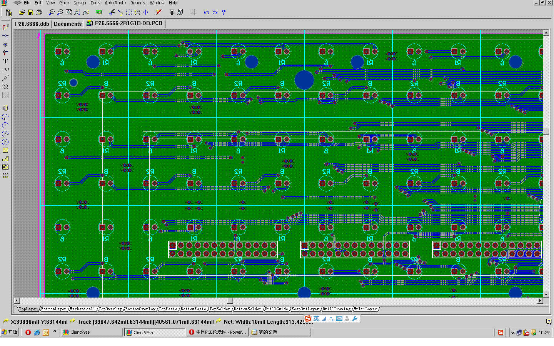Open the 我的文档 taskbar window

[280, 332]
